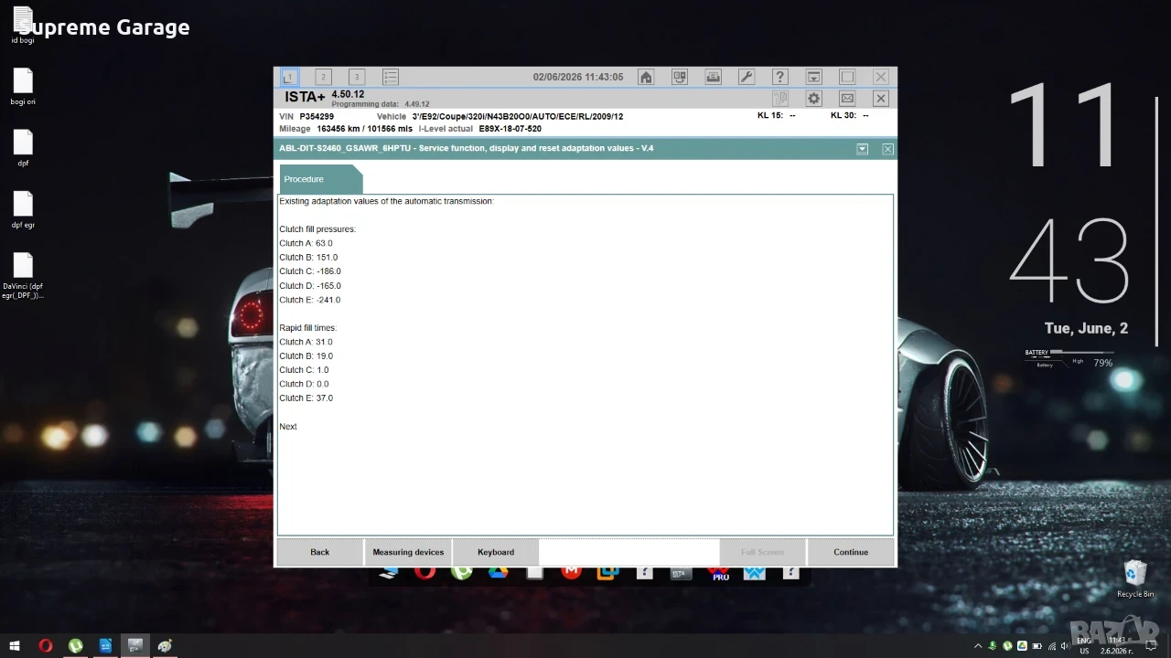This screenshot has width=1171, height=658.
Task: Open the paint palette app on taskbar
Action: 165,645
